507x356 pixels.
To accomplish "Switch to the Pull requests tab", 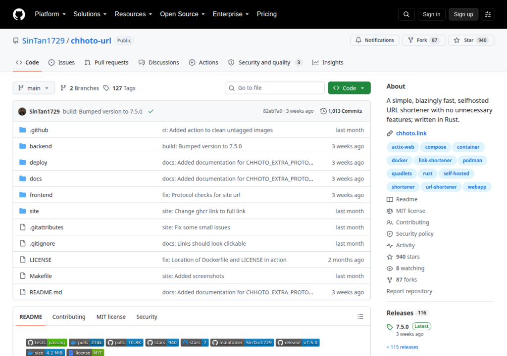I will 106,62.
